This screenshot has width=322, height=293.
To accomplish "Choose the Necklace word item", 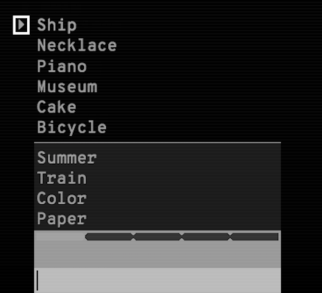I will click(77, 45).
